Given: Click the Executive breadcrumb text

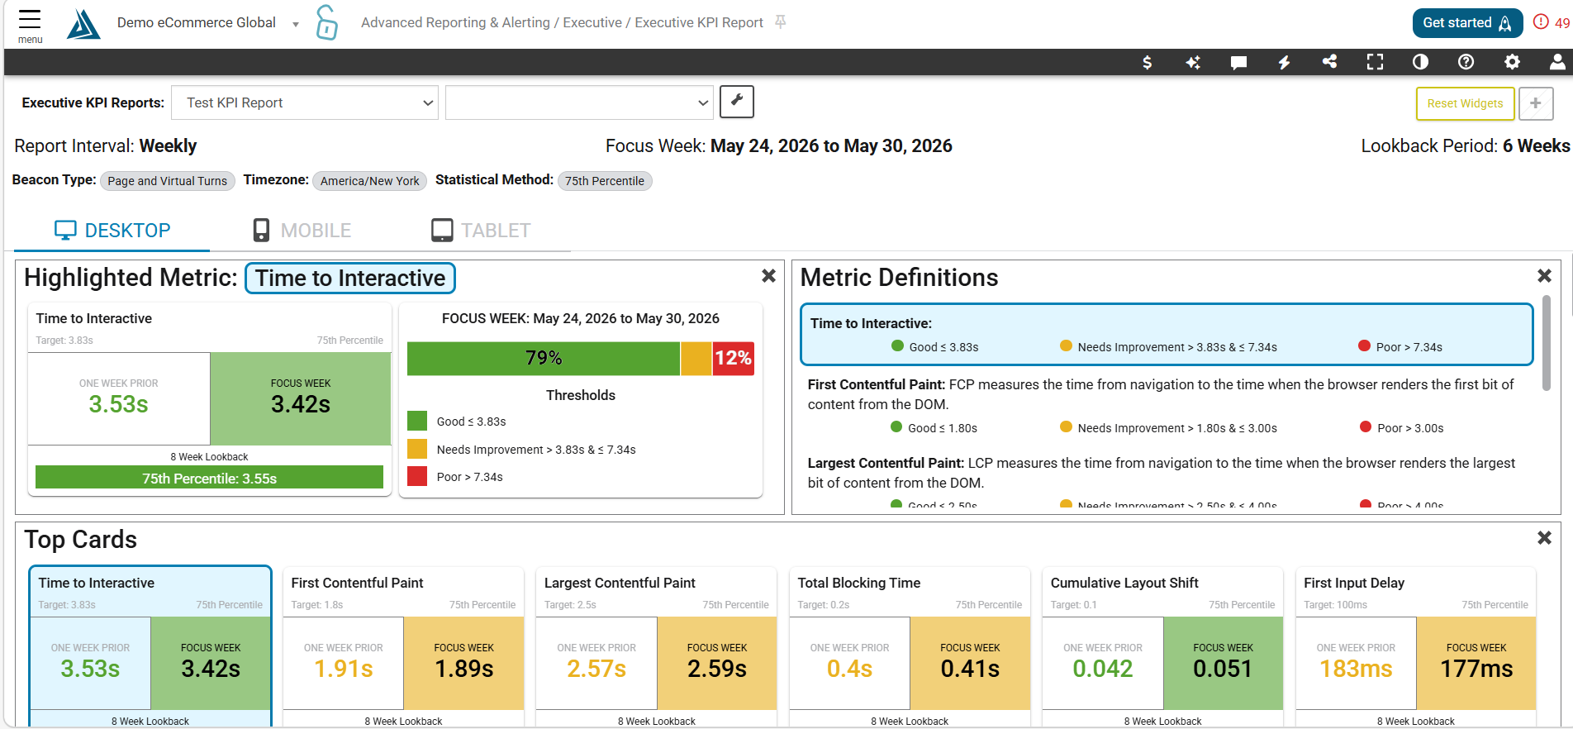Looking at the screenshot, I should [x=592, y=22].
